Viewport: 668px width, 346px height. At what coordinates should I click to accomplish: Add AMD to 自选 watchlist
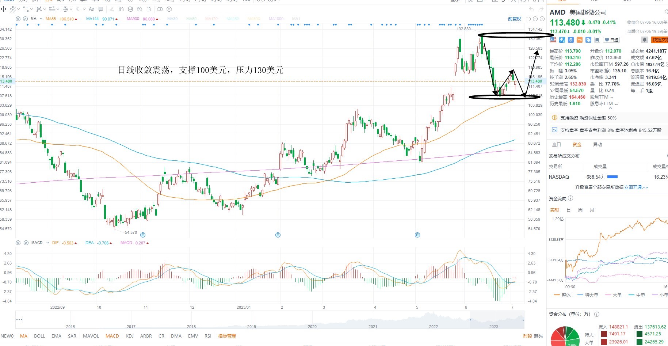point(612,39)
